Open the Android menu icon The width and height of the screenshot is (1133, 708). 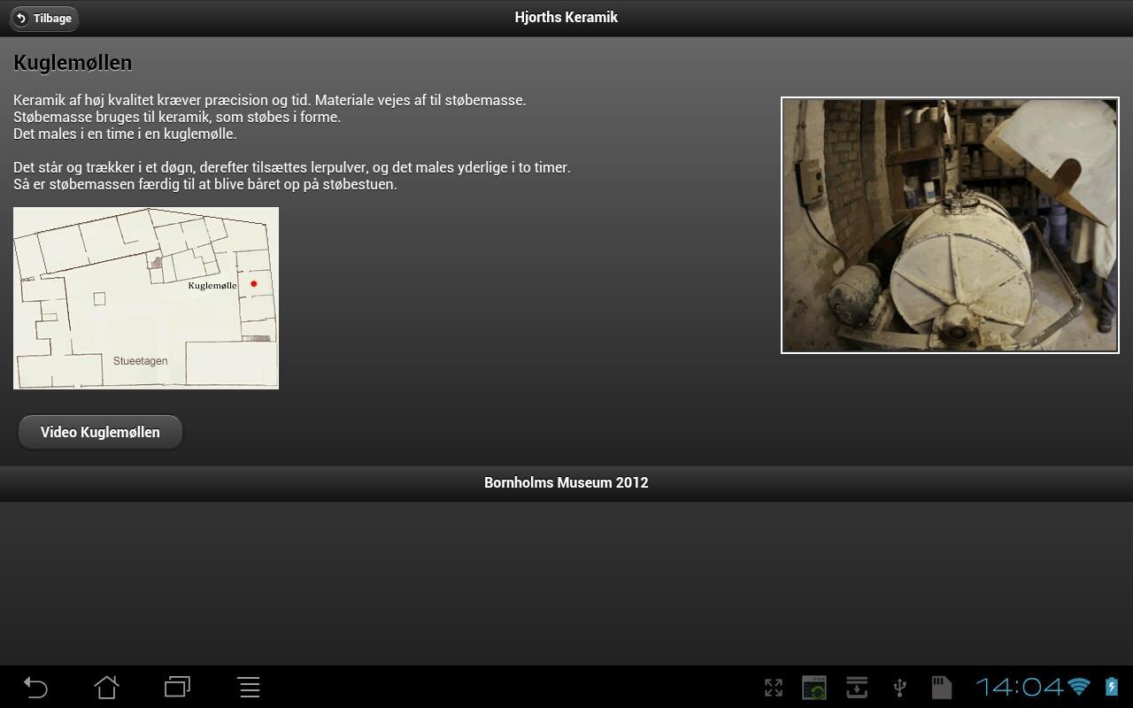[x=249, y=687]
